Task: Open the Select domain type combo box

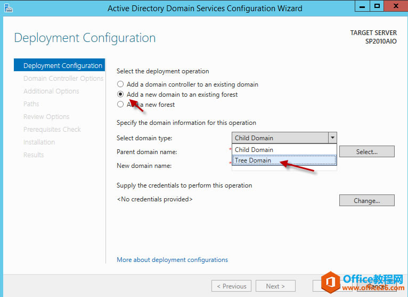Action: (284, 138)
